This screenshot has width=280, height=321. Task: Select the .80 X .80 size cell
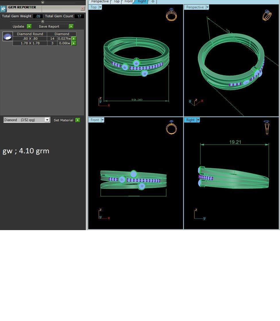30,39
